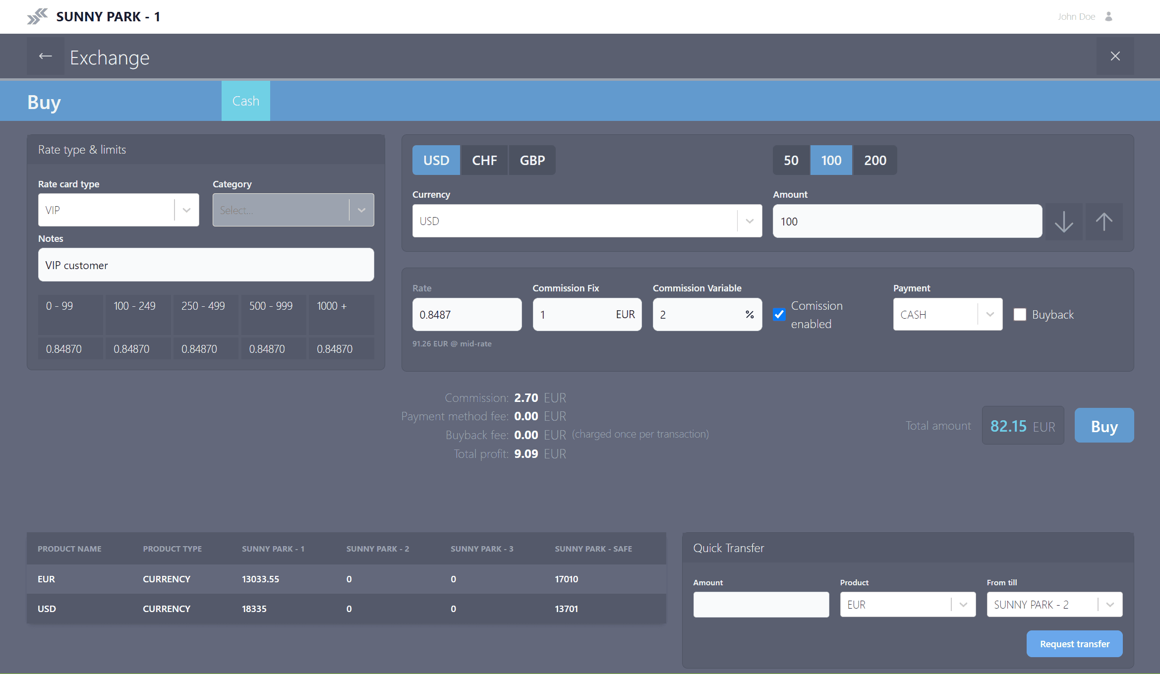Set quick amount to 100
Screen dimensions: 1160x674
click(831, 160)
